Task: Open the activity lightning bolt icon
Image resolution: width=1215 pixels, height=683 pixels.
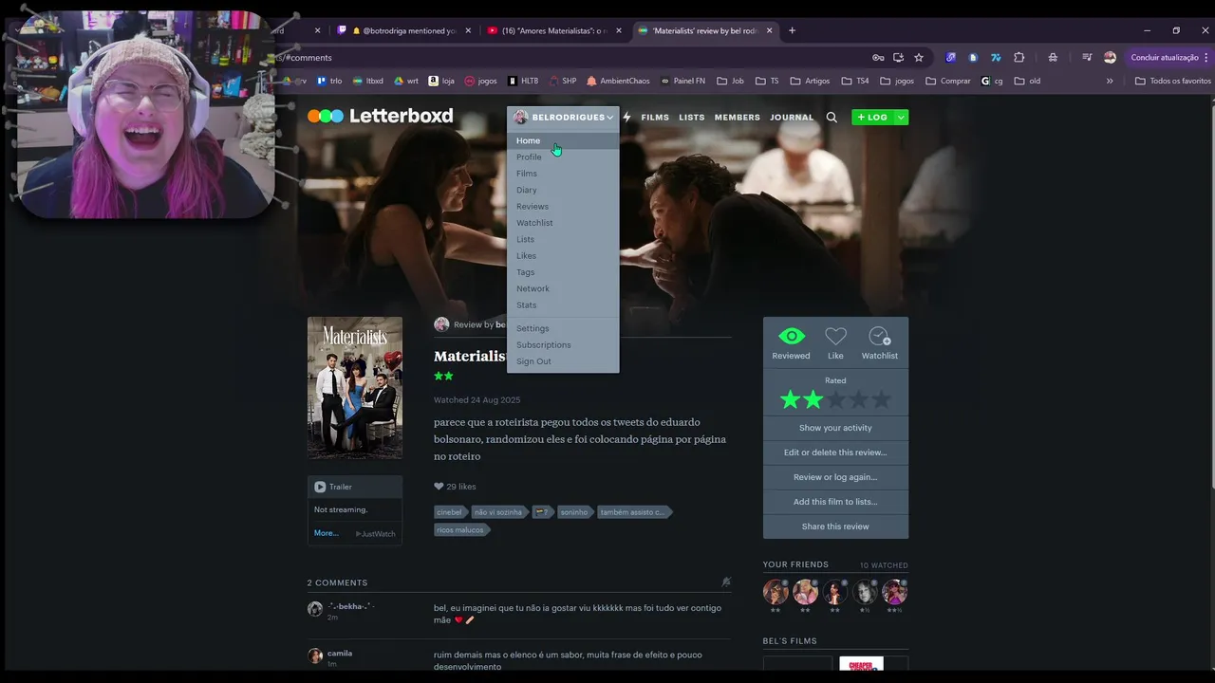Action: [626, 117]
